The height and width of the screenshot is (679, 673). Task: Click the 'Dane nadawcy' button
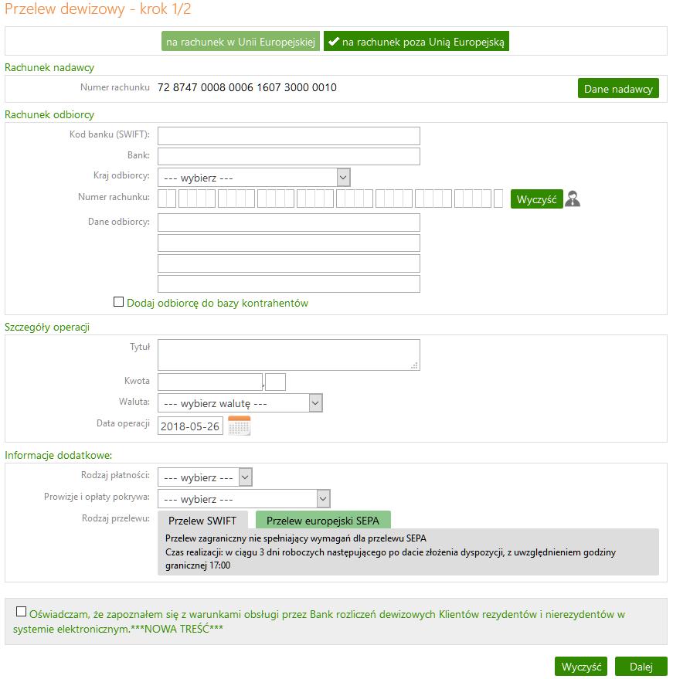pyautogui.click(x=618, y=88)
